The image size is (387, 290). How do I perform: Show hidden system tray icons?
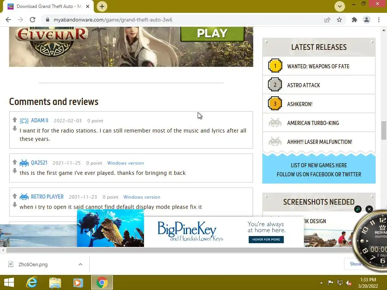pos(321,283)
